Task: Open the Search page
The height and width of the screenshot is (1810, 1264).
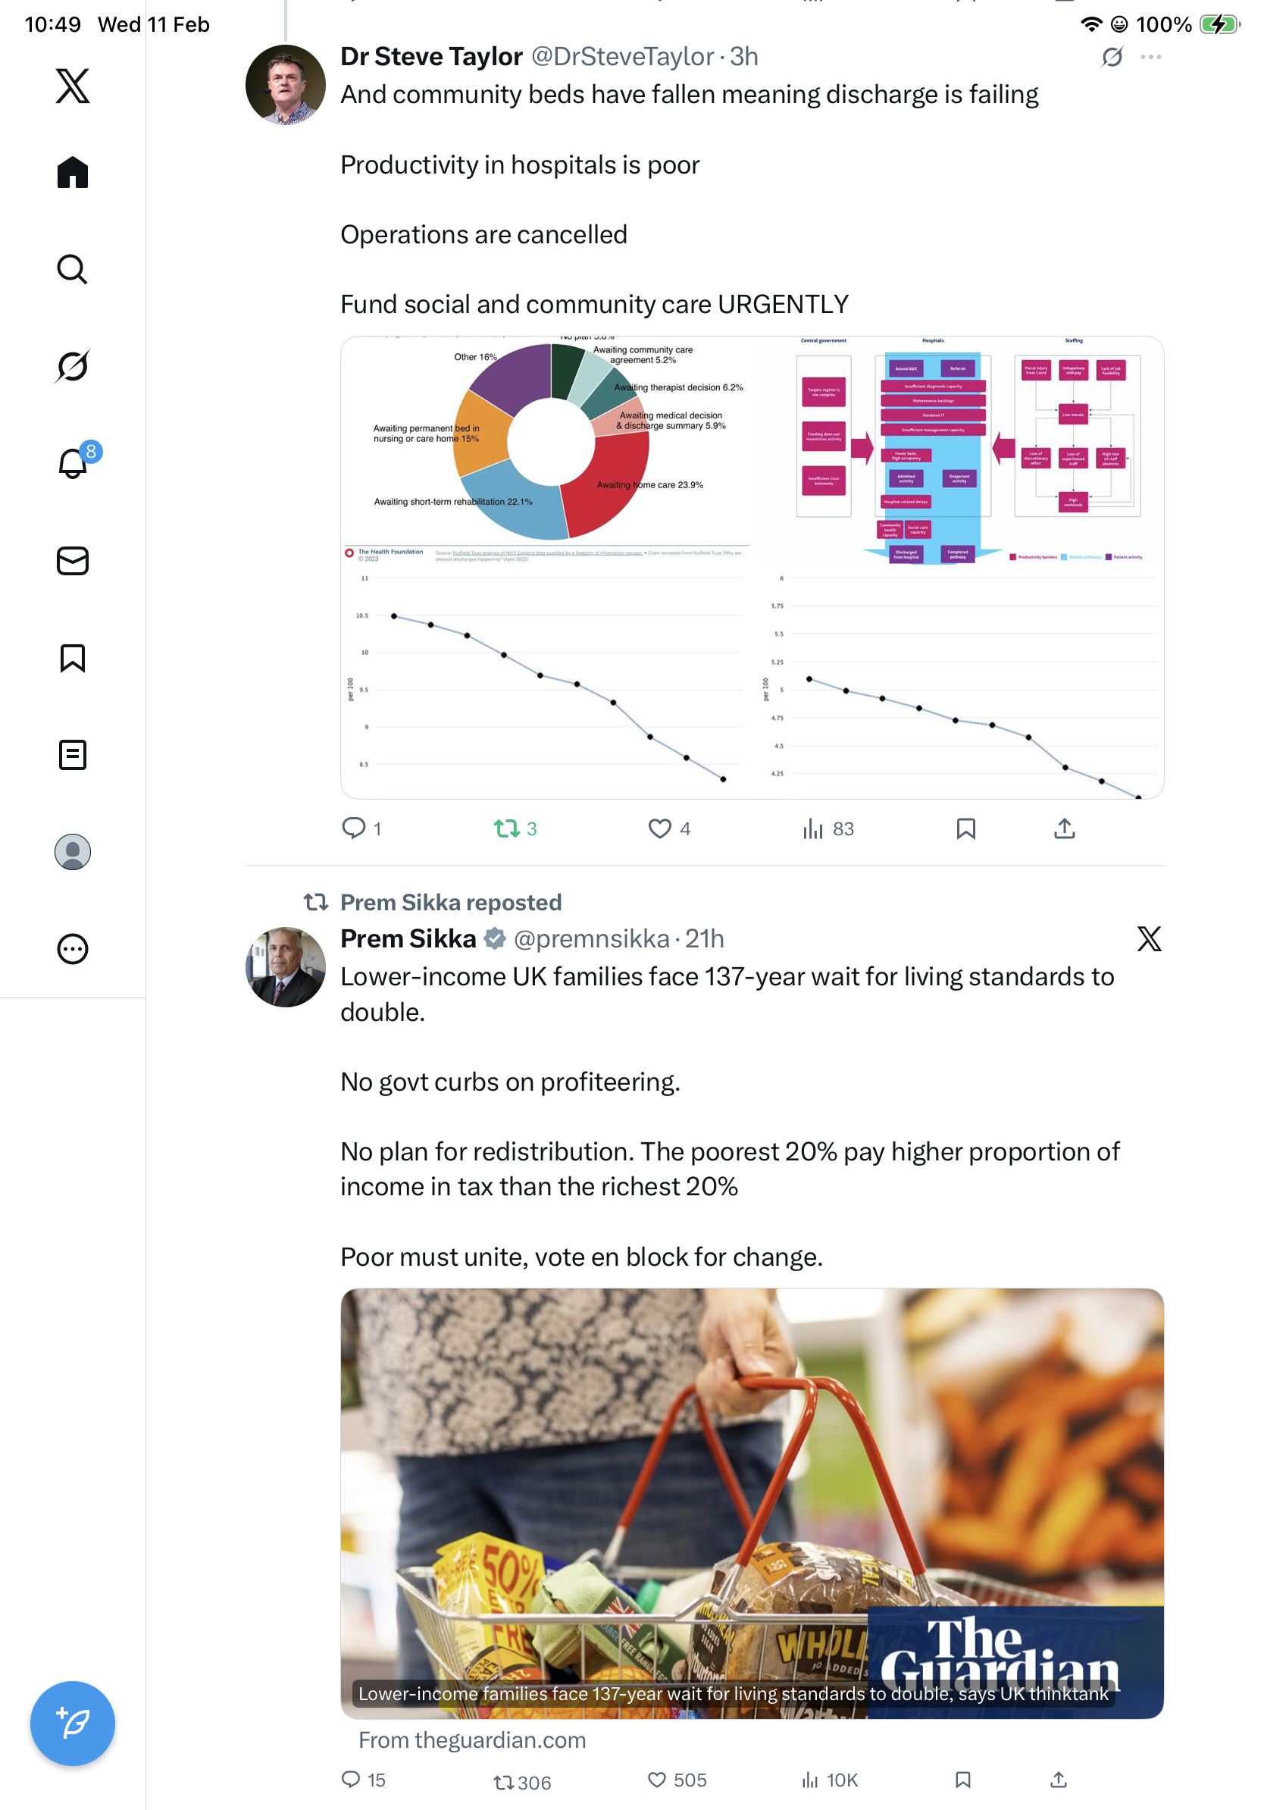Action: [73, 270]
